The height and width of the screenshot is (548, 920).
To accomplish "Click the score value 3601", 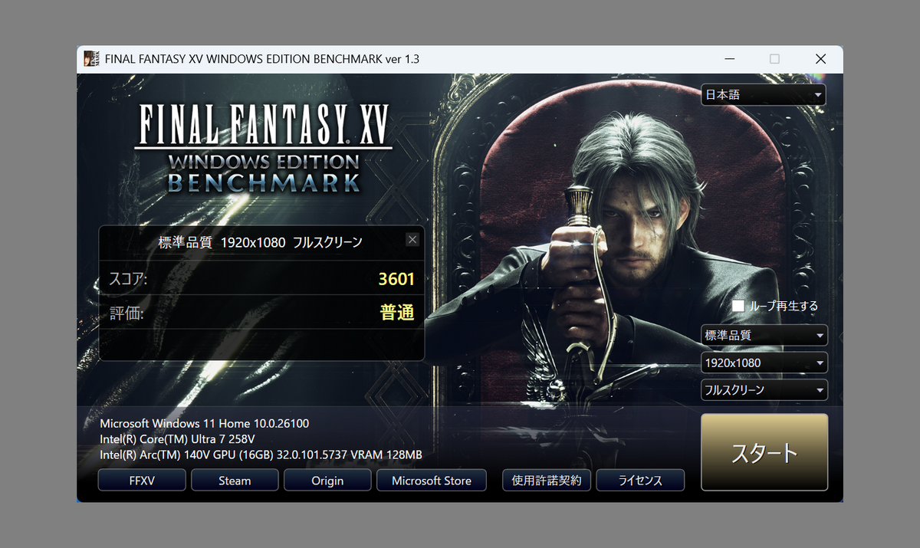I will tap(396, 279).
